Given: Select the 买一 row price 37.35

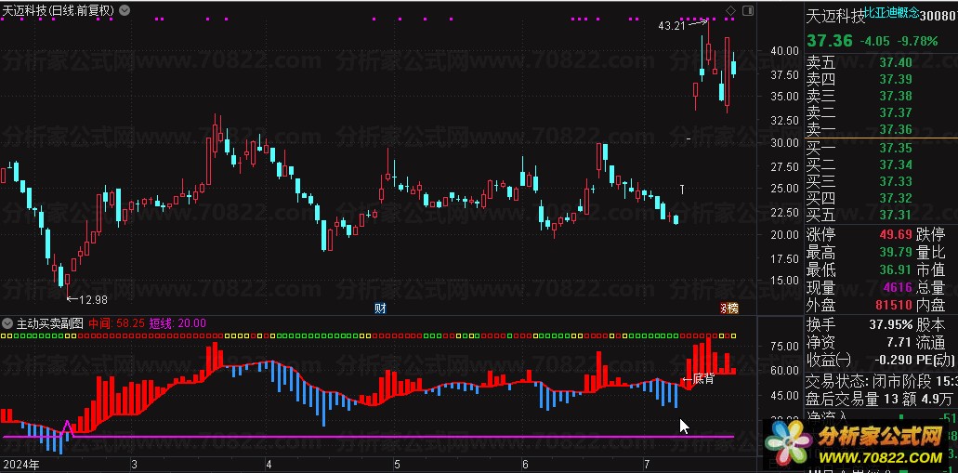Looking at the screenshot, I should pos(896,148).
